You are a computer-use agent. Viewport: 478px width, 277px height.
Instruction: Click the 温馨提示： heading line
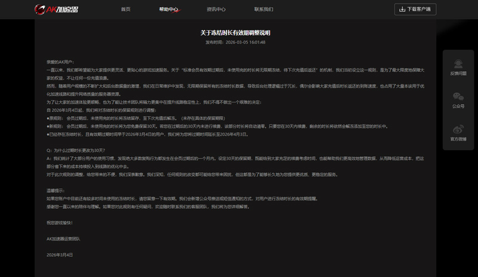[56, 191]
